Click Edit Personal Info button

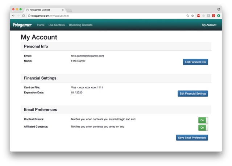click(x=195, y=62)
